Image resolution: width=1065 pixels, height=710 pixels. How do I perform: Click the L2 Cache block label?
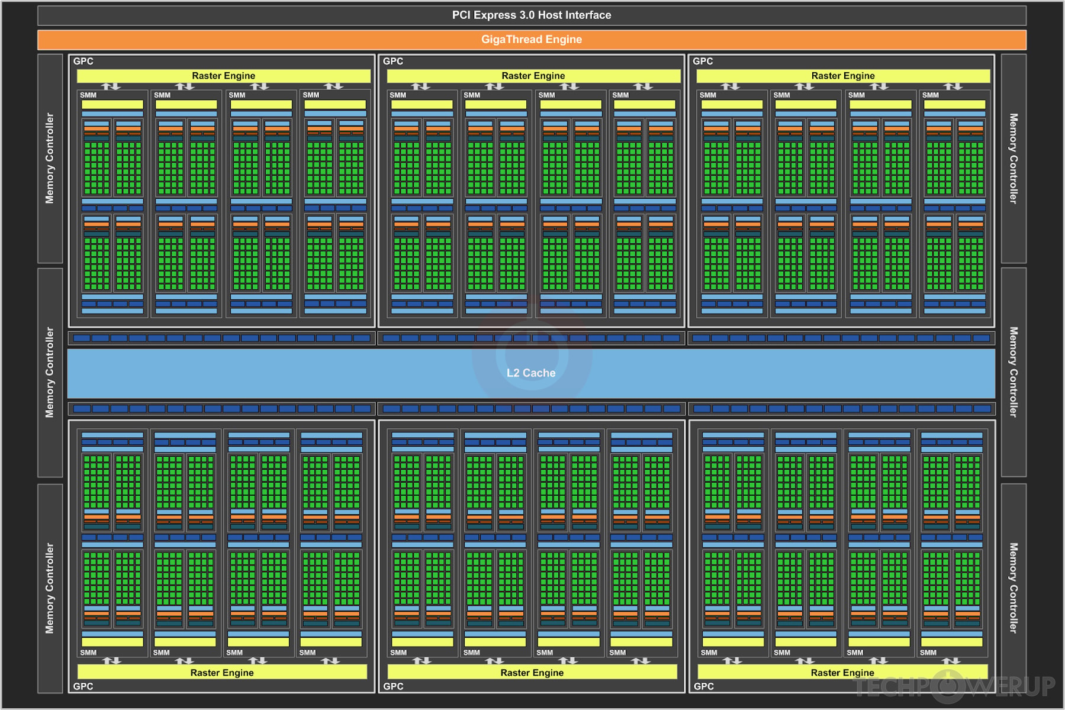click(531, 373)
